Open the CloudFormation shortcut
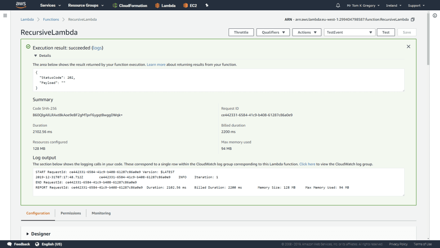 click(130, 6)
